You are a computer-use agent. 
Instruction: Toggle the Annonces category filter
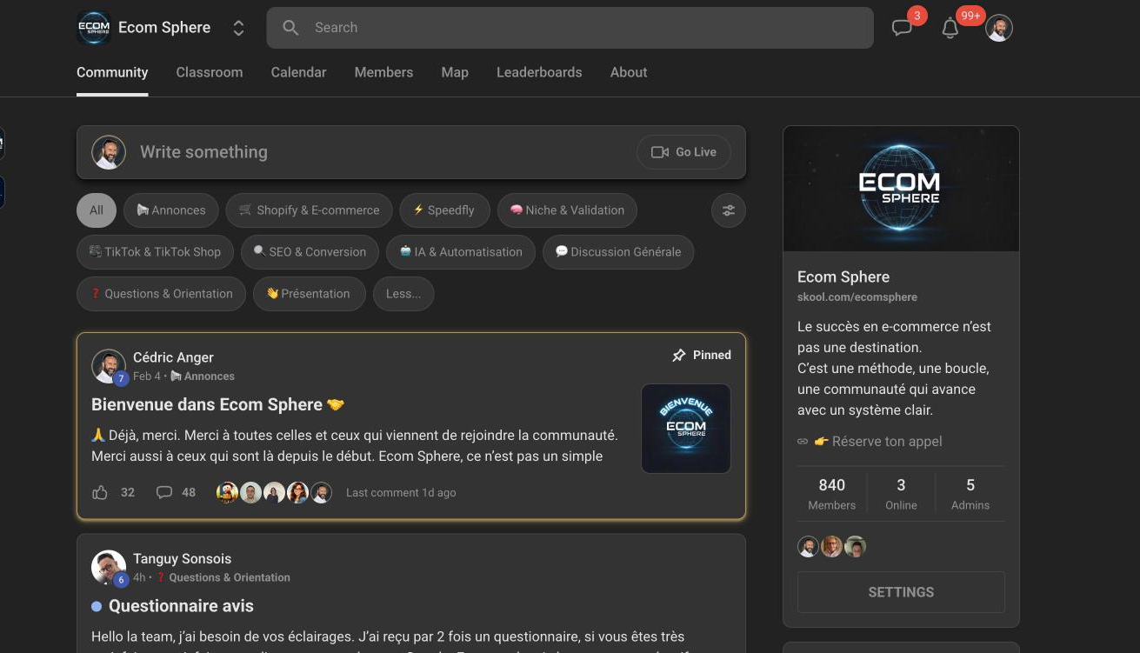171,210
